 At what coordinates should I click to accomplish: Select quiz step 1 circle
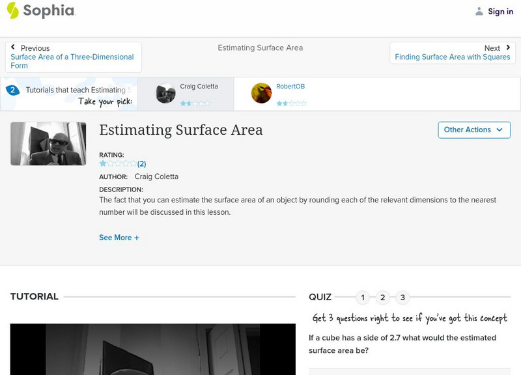[x=363, y=297]
